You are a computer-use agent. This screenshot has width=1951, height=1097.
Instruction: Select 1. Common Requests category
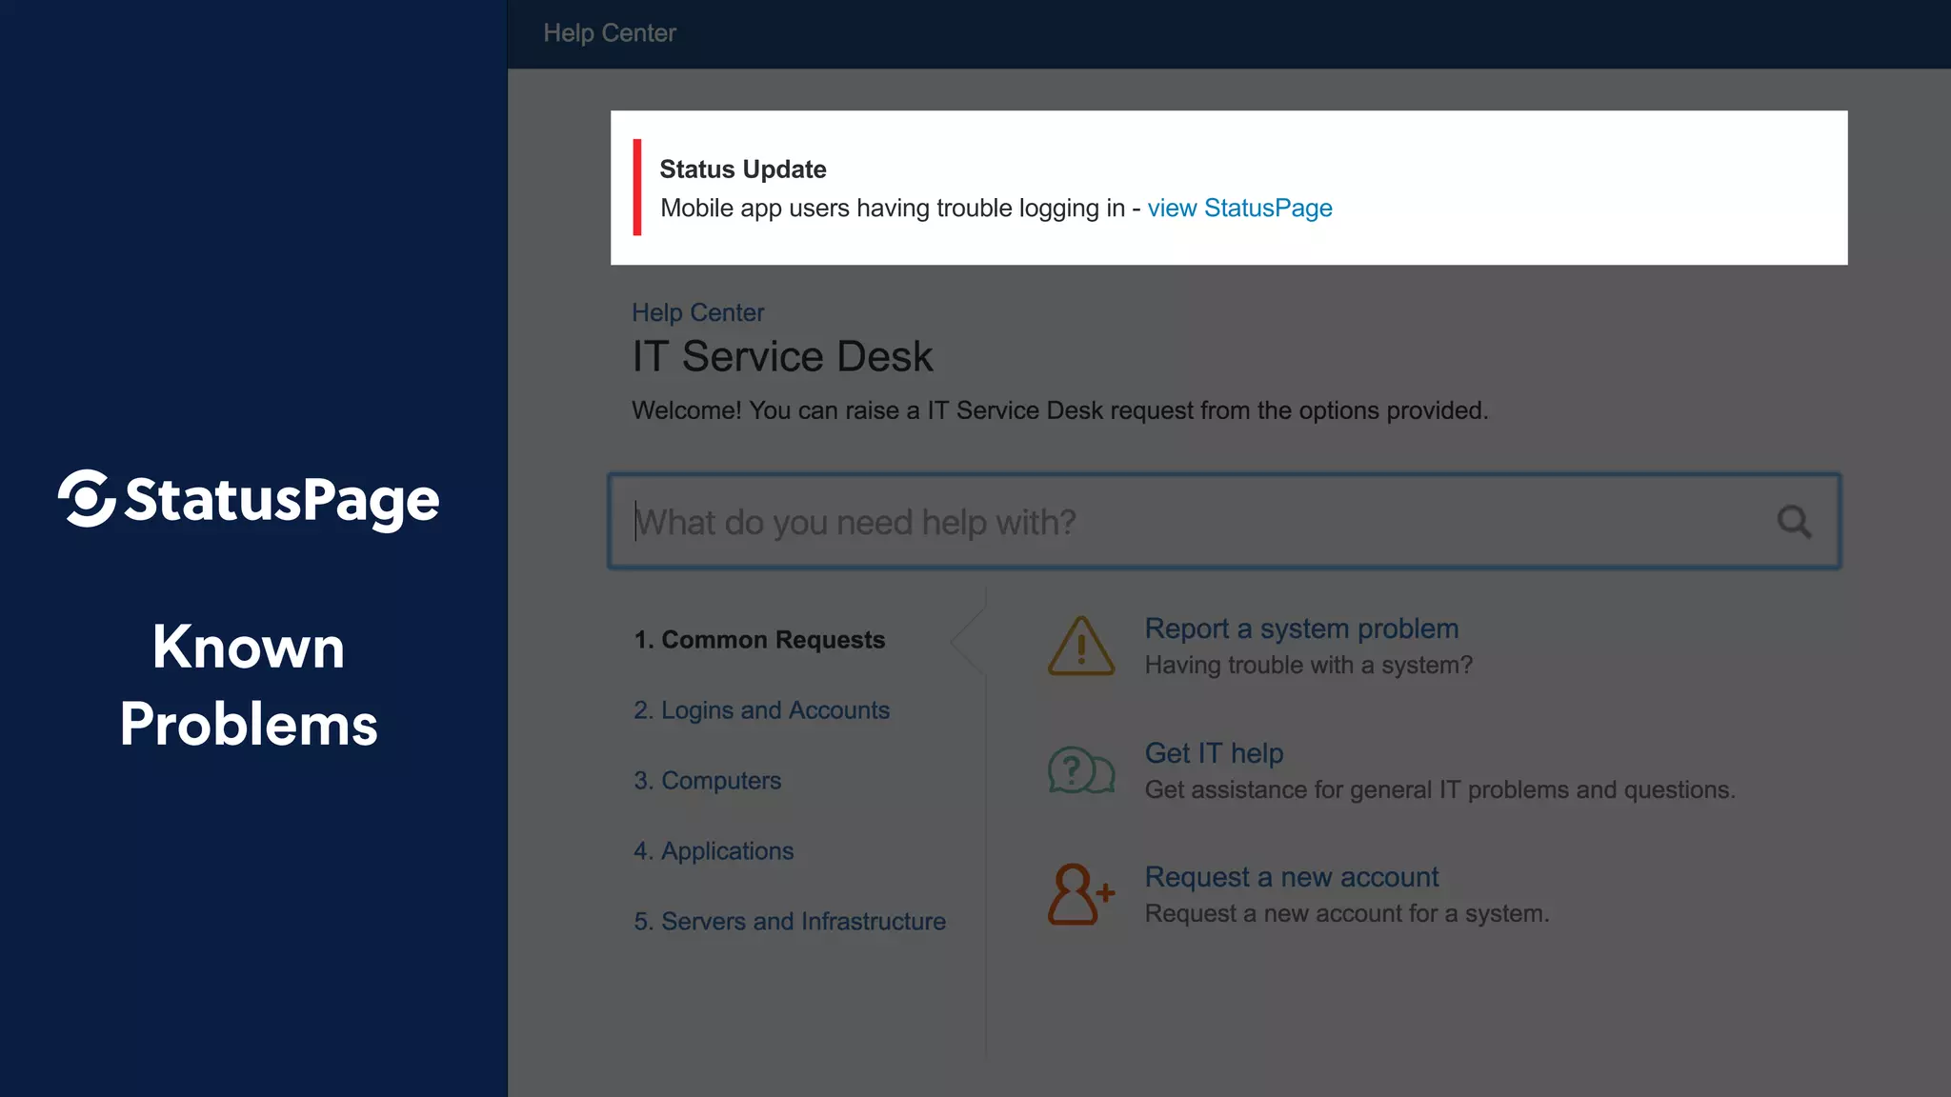[759, 640]
